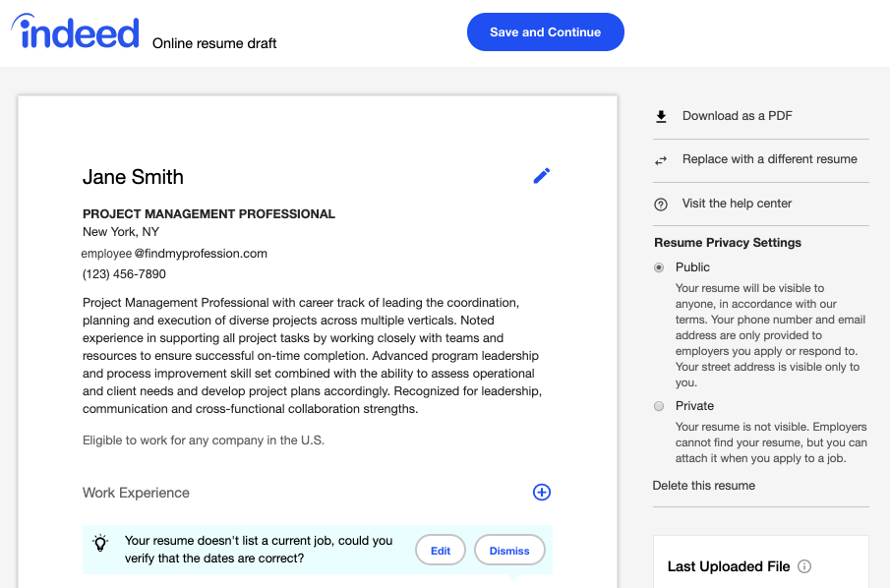Click Delete this resume link
This screenshot has width=890, height=588.
(x=703, y=485)
